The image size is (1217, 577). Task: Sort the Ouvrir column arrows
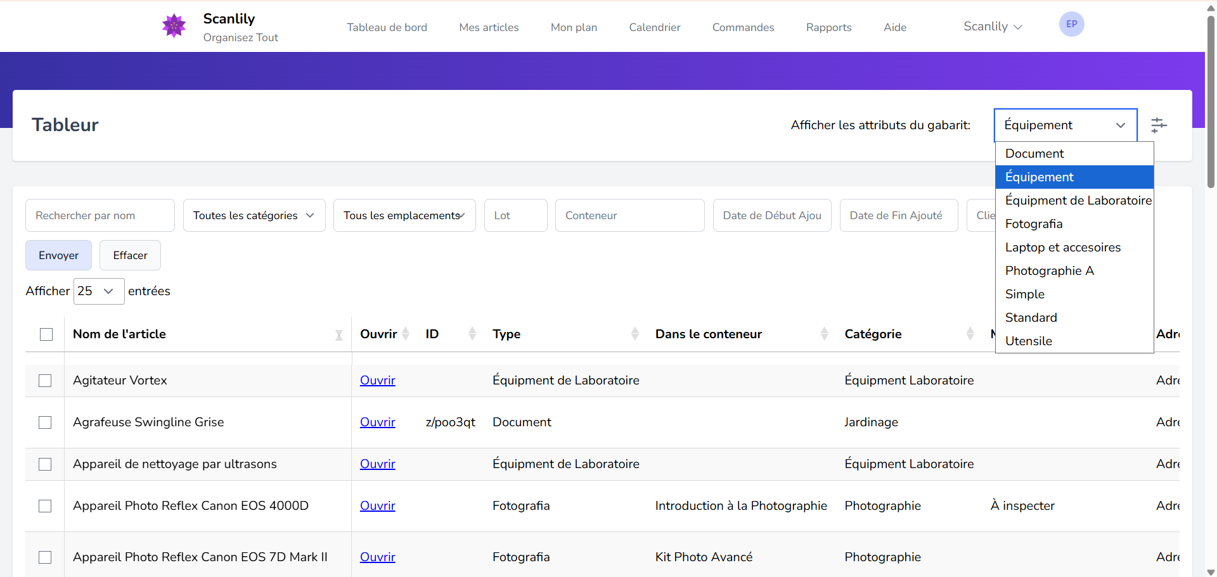406,334
